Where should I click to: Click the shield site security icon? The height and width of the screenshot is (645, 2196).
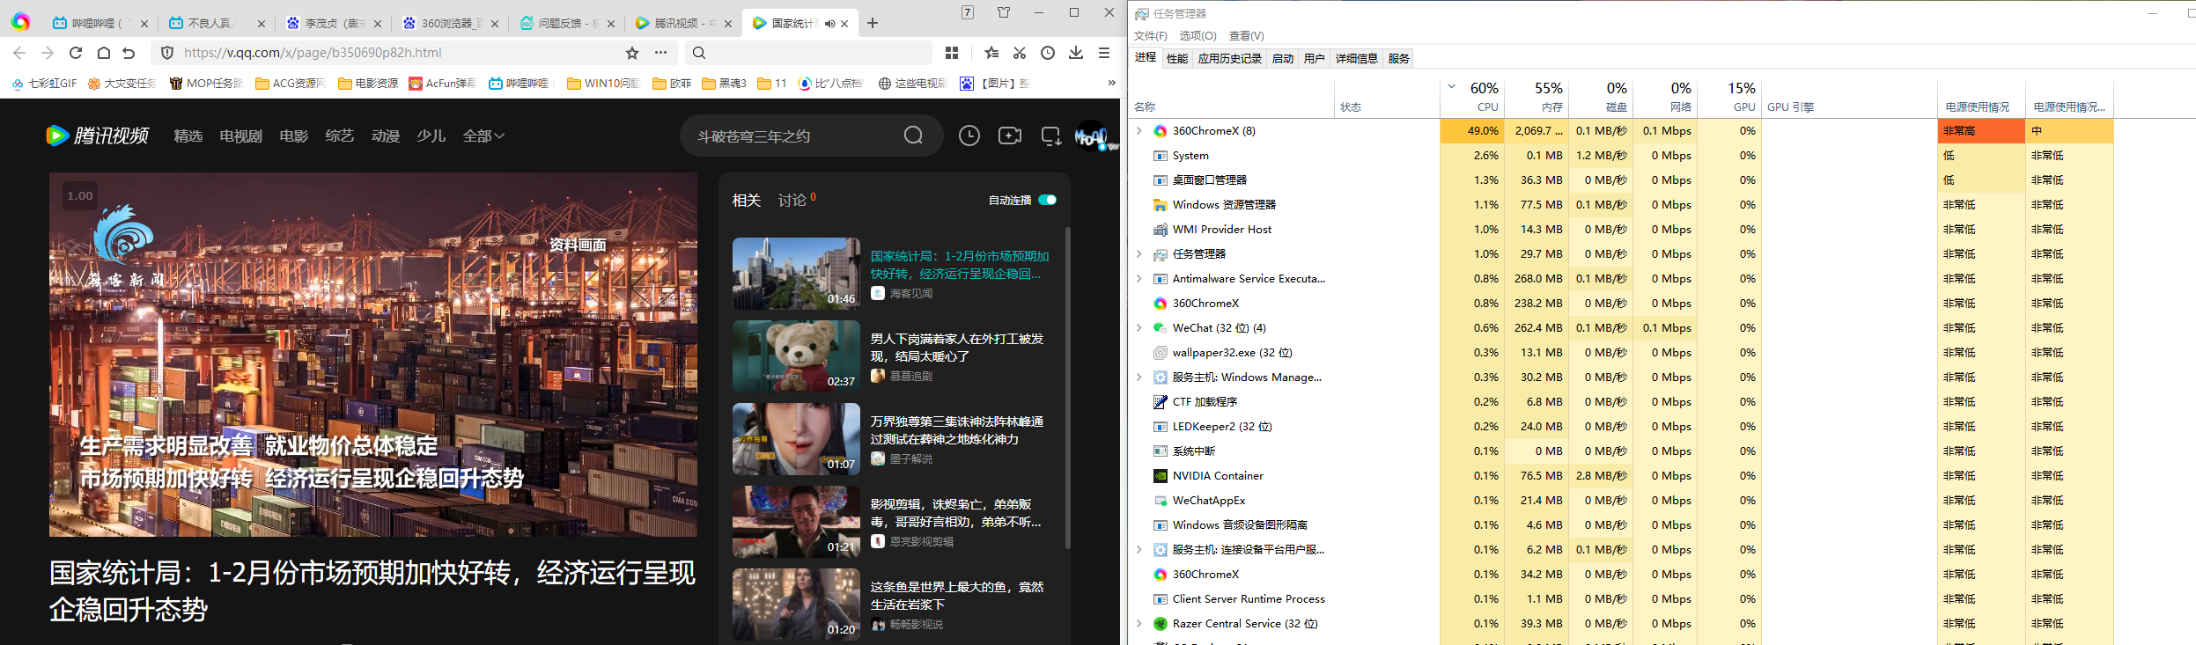click(167, 53)
